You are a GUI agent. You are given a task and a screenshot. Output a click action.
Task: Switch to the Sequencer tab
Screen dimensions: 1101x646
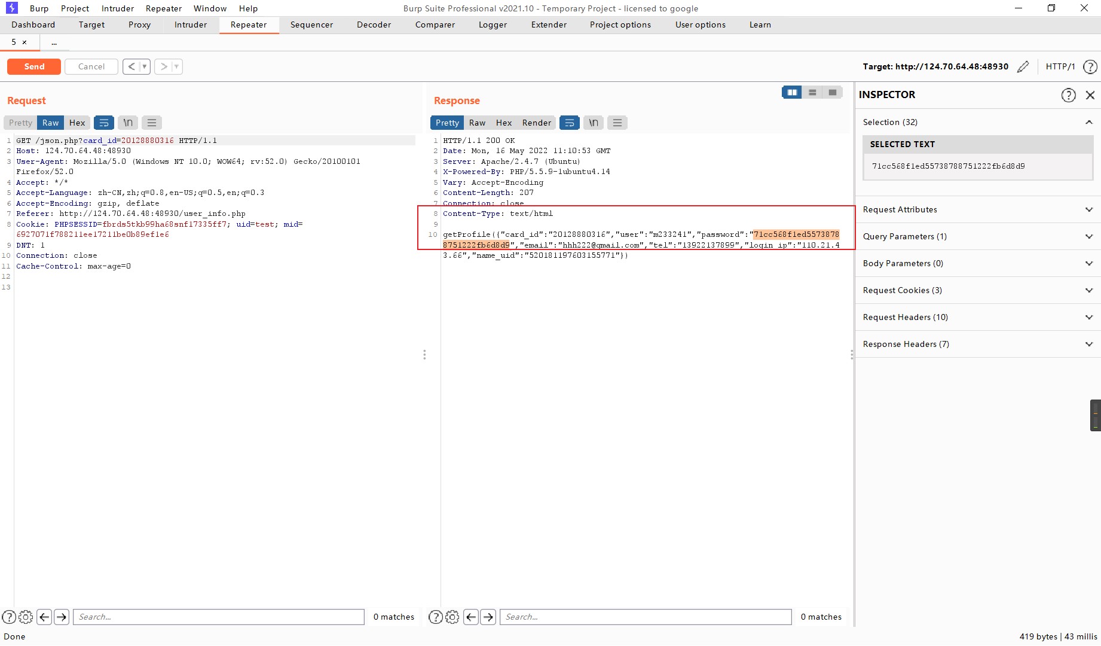(311, 25)
